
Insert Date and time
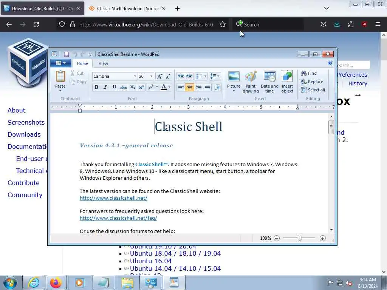(x=269, y=82)
